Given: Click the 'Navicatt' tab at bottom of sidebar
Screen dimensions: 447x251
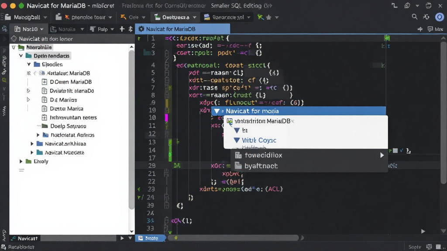Looking at the screenshot, I should tap(24, 238).
